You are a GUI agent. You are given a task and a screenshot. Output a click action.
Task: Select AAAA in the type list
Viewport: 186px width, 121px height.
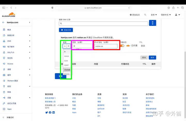pyautogui.click(x=67, y=56)
